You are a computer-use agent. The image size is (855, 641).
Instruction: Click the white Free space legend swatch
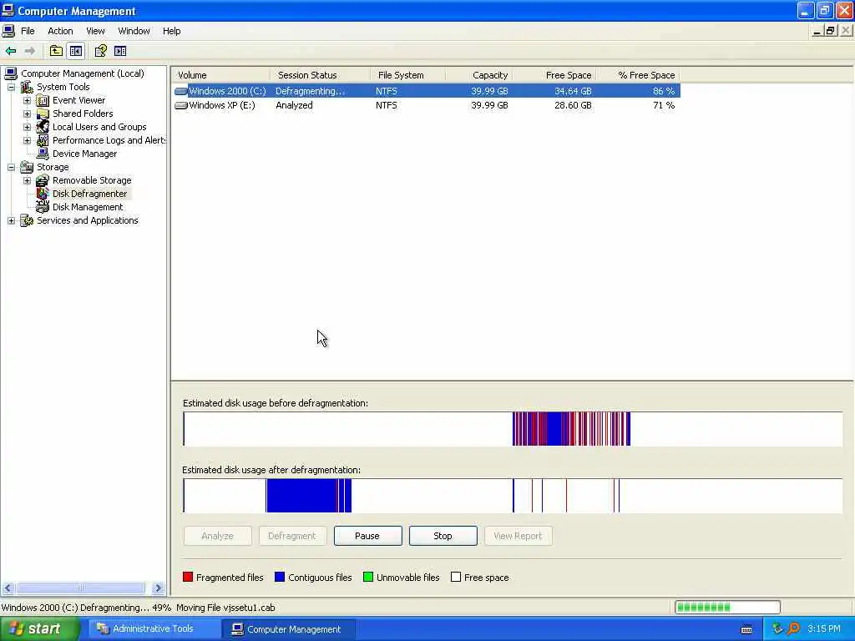pyautogui.click(x=456, y=577)
